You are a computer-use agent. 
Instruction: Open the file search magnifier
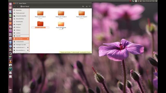(83, 6)
